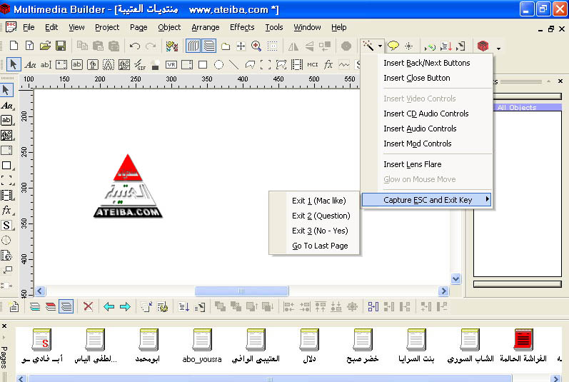569x382 pixels.
Task: Click the move cross-arrows icon in toolbar
Action: [241, 46]
